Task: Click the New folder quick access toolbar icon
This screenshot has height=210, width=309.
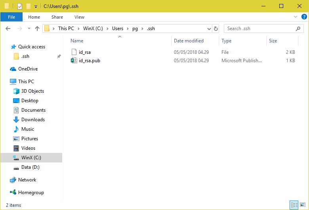Action: (29, 6)
